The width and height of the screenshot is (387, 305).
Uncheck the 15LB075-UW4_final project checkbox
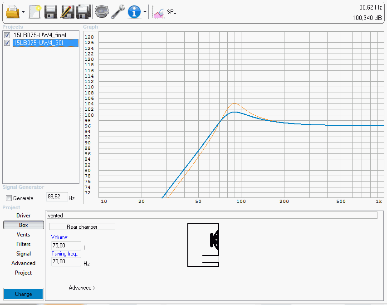(7, 35)
